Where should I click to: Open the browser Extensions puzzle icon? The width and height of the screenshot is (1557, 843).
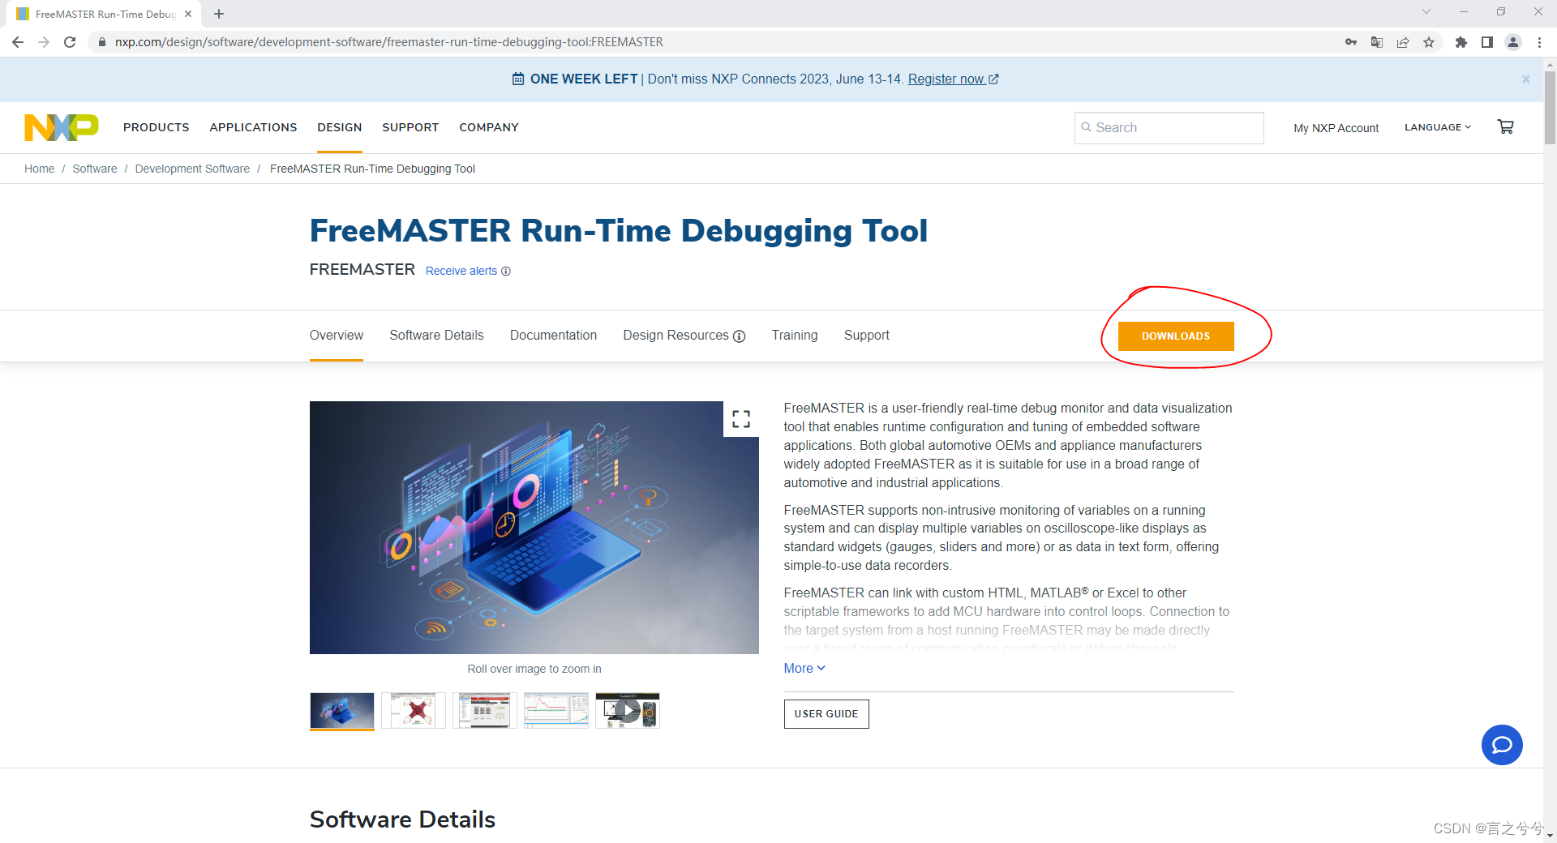pyautogui.click(x=1460, y=41)
